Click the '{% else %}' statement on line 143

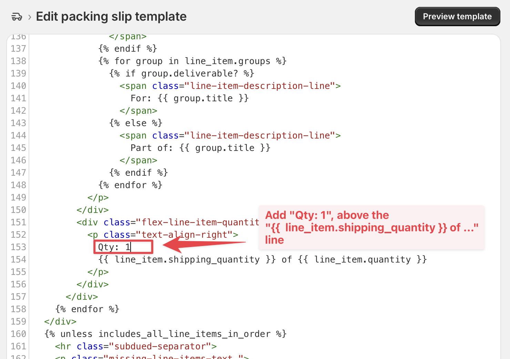(135, 123)
